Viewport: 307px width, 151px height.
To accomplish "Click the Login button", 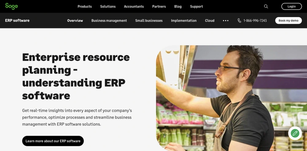I will [292, 6].
